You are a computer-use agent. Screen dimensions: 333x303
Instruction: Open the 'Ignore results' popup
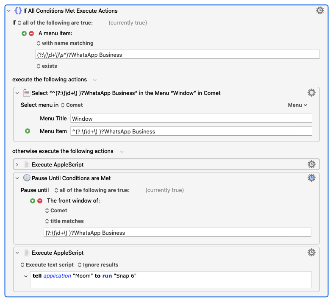coord(98,264)
